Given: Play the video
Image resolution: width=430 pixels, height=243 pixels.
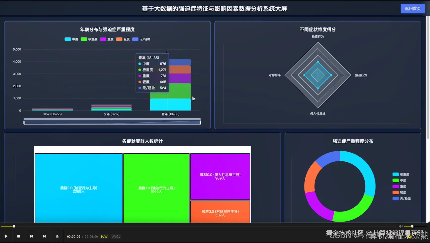Looking at the screenshot, I should (x=6, y=236).
